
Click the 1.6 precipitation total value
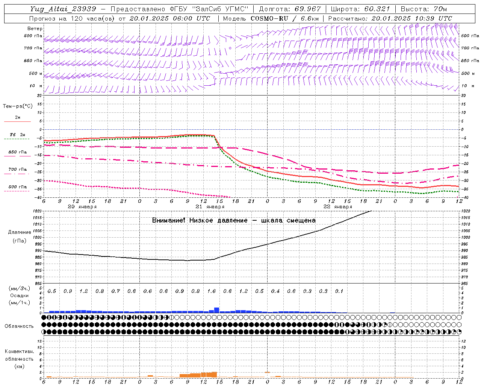tap(212, 291)
